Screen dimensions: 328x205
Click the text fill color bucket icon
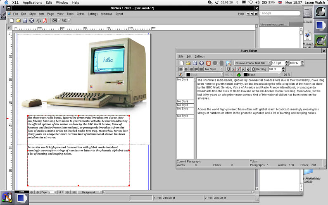pyautogui.click(x=239, y=75)
